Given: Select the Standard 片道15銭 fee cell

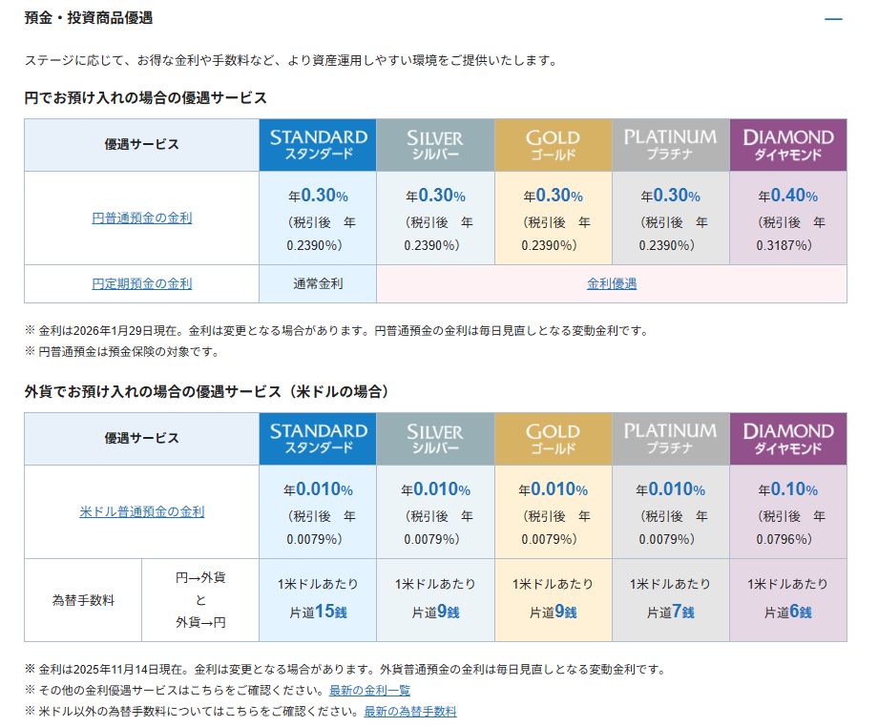Looking at the screenshot, I should tap(318, 599).
